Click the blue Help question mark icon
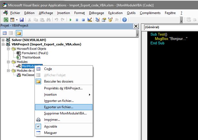The image size is (198, 140). (x=124, y=20)
